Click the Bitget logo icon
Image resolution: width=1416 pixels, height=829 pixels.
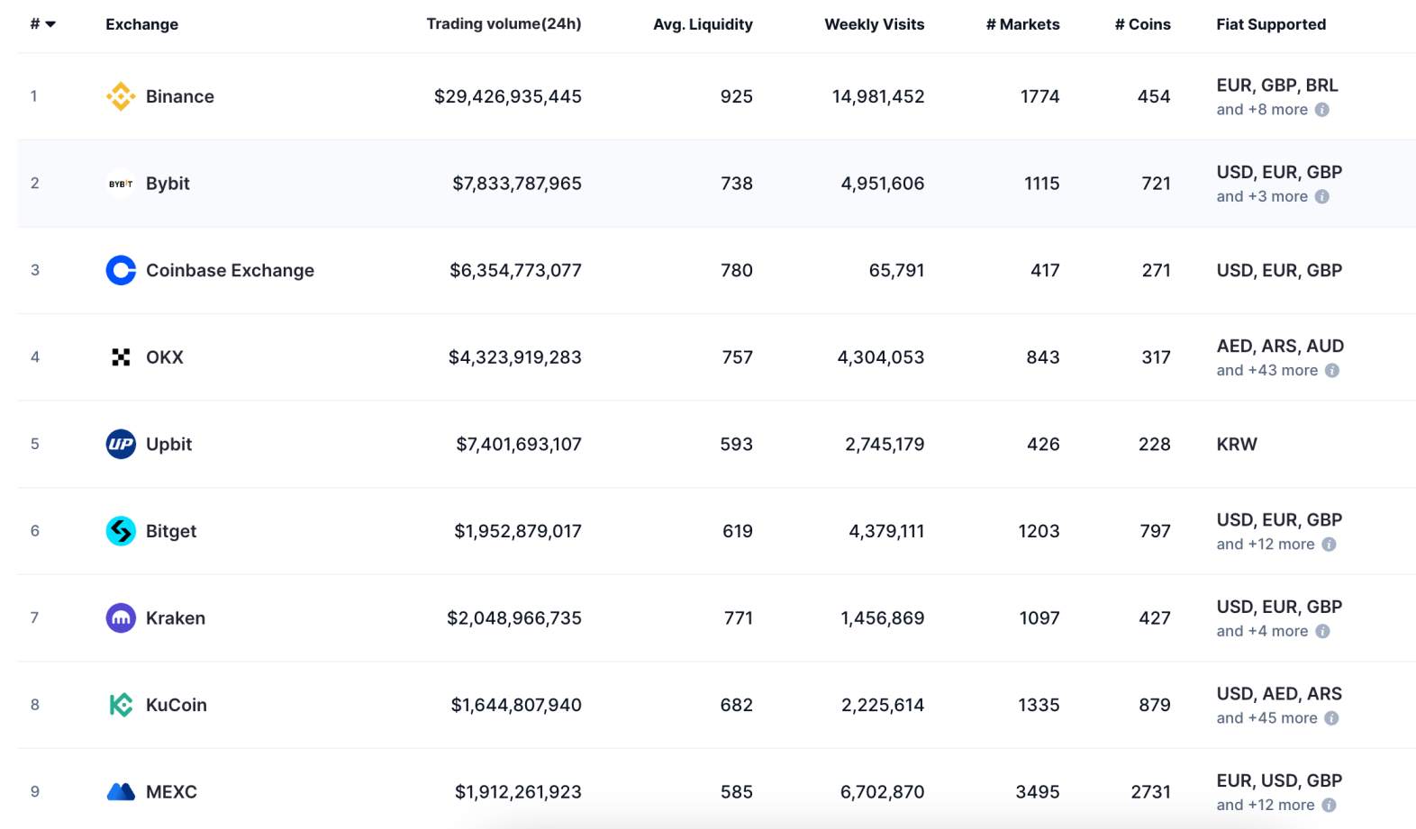[x=121, y=531]
